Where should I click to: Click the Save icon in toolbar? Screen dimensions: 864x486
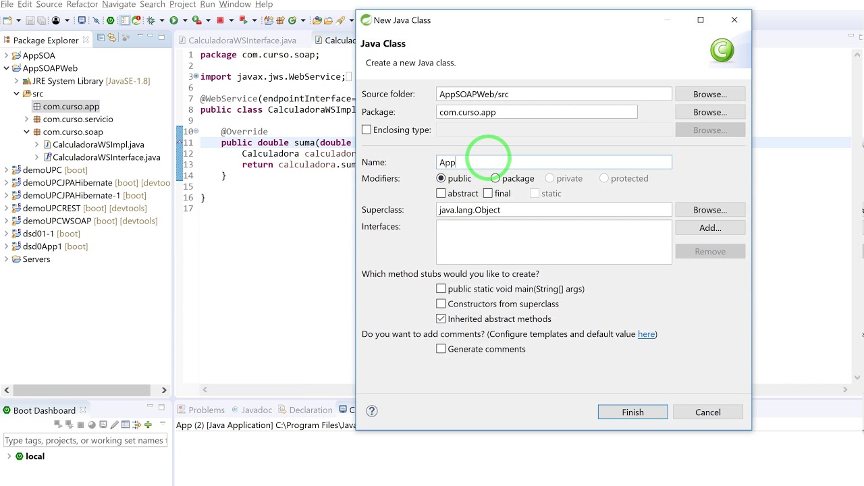30,20
